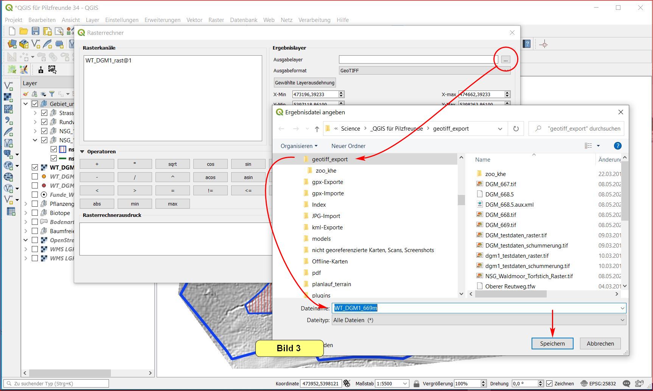Image resolution: width=653 pixels, height=391 pixels.
Task: Click the refresh icon in file dialog
Action: pyautogui.click(x=516, y=129)
